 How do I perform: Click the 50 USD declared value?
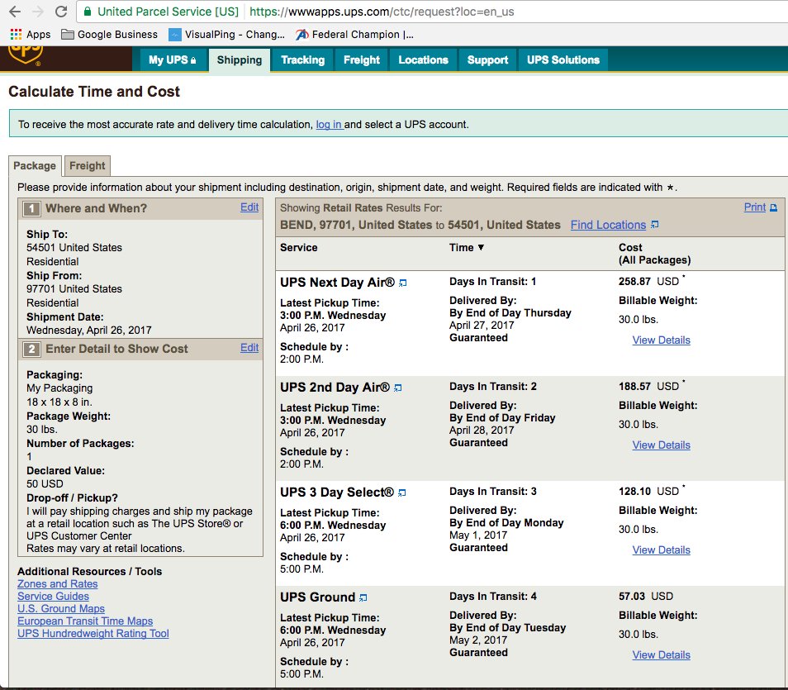(x=45, y=483)
